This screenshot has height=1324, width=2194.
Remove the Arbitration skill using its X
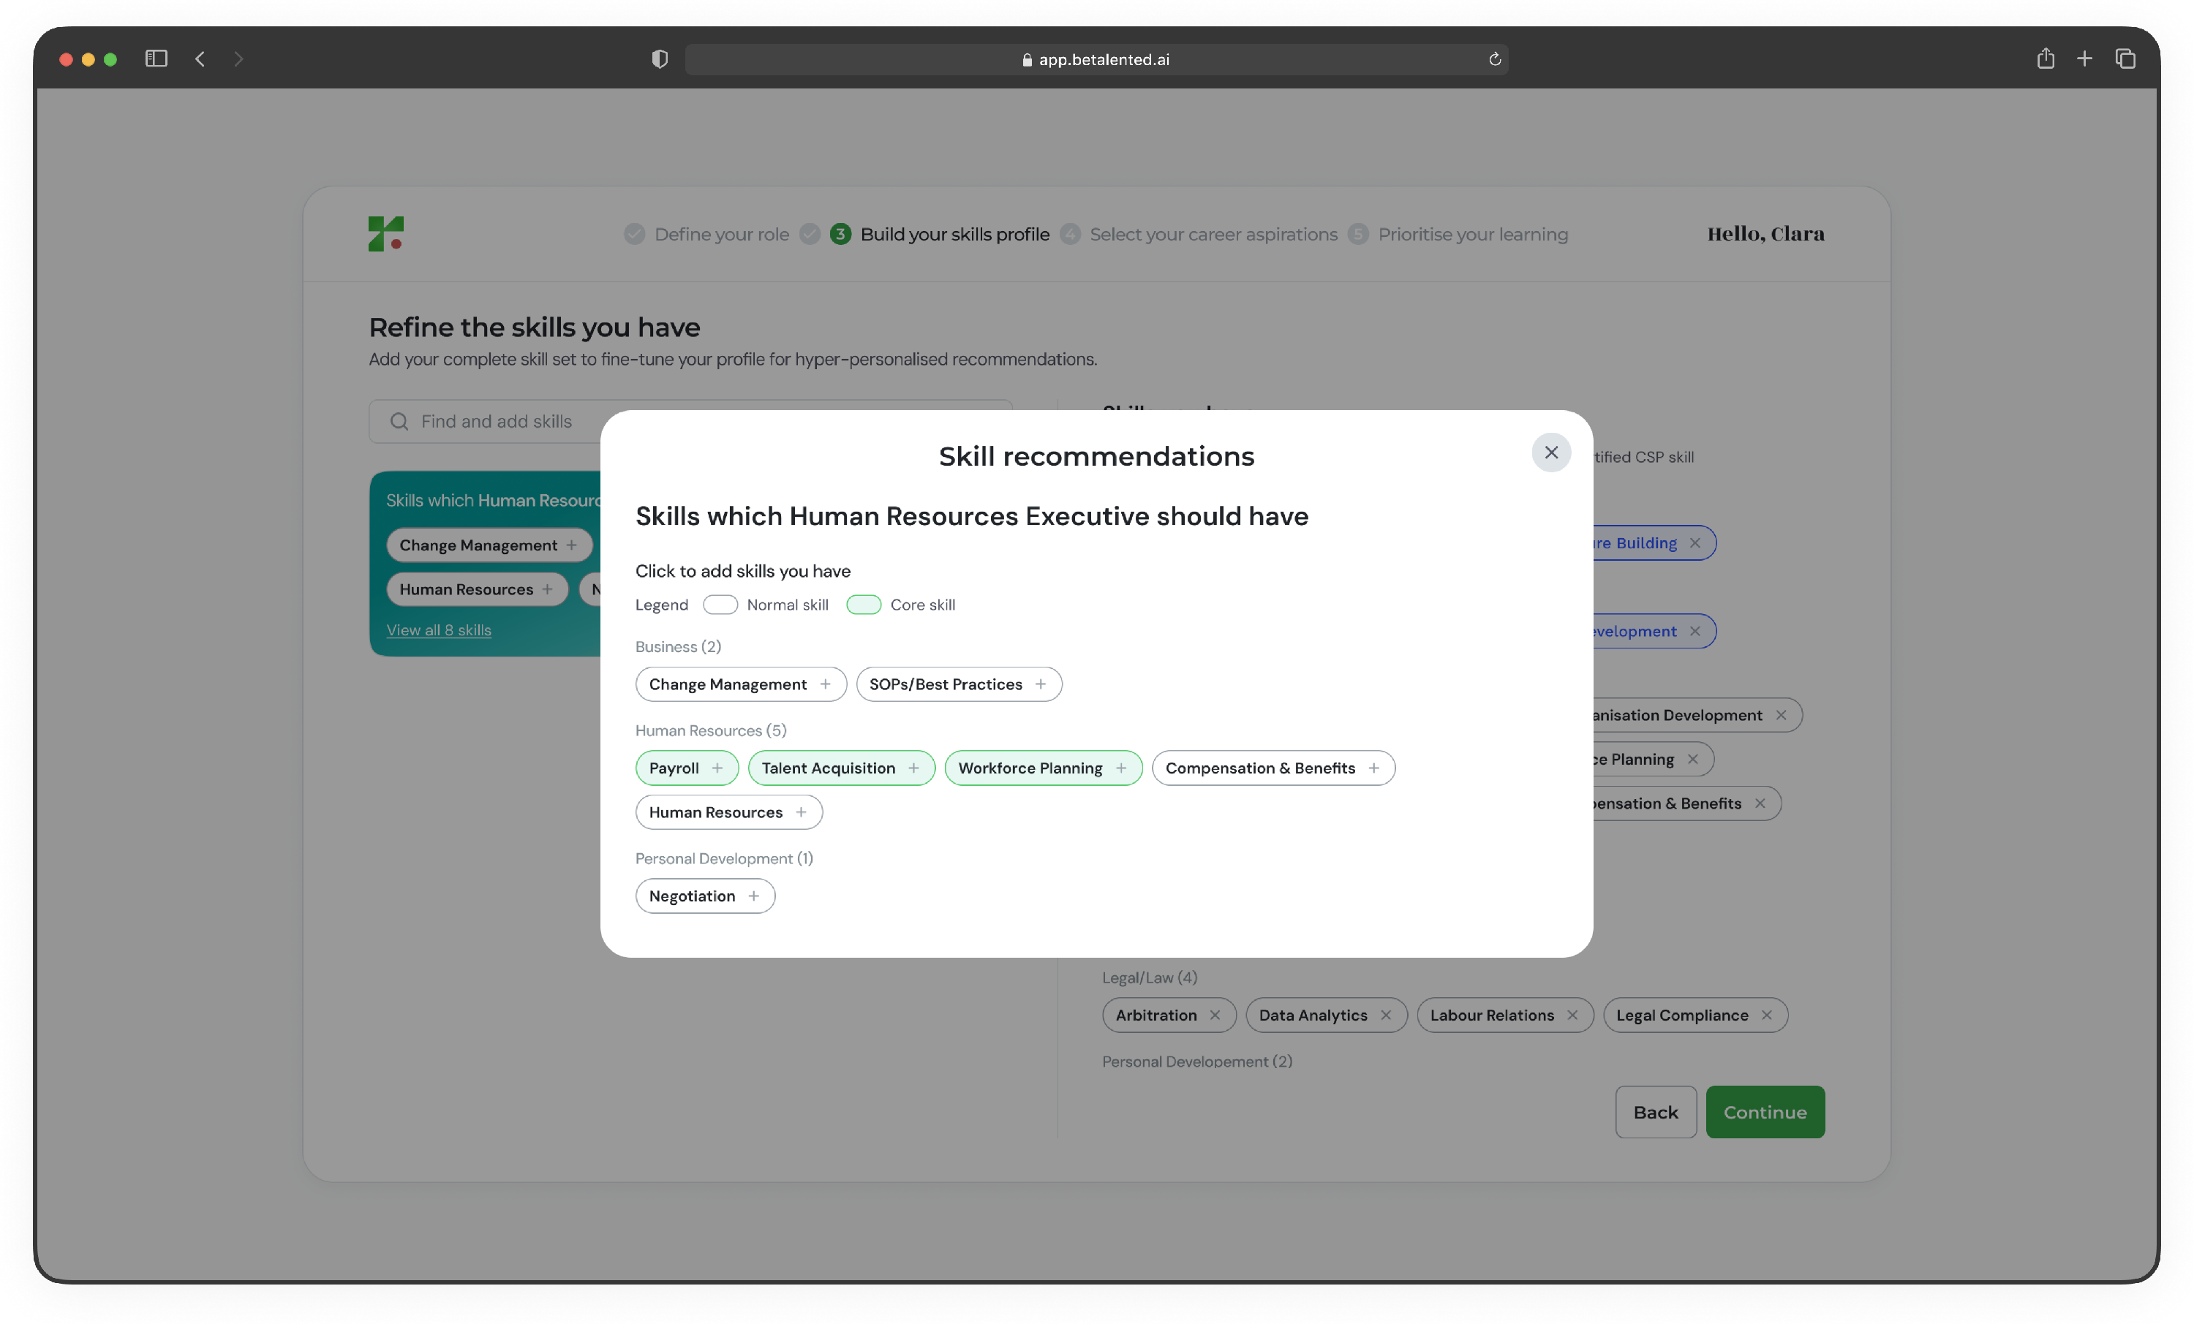[x=1215, y=1015]
